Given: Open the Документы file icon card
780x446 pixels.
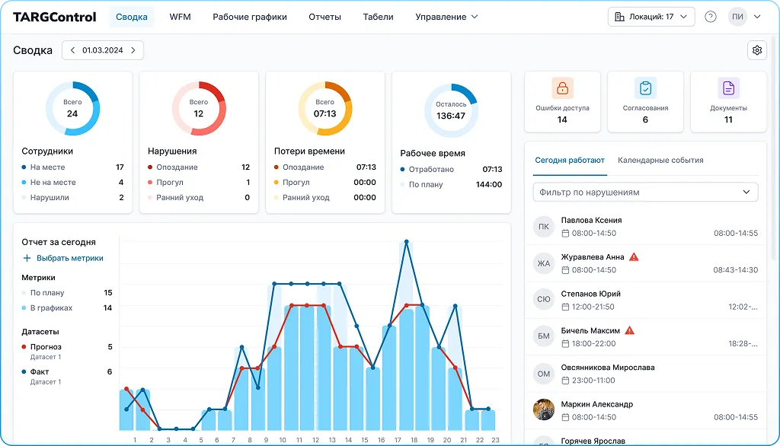Looking at the screenshot, I should coord(728,88).
